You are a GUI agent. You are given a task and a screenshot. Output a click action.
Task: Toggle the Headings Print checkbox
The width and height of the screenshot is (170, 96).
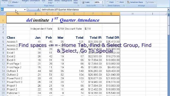point(118,2)
